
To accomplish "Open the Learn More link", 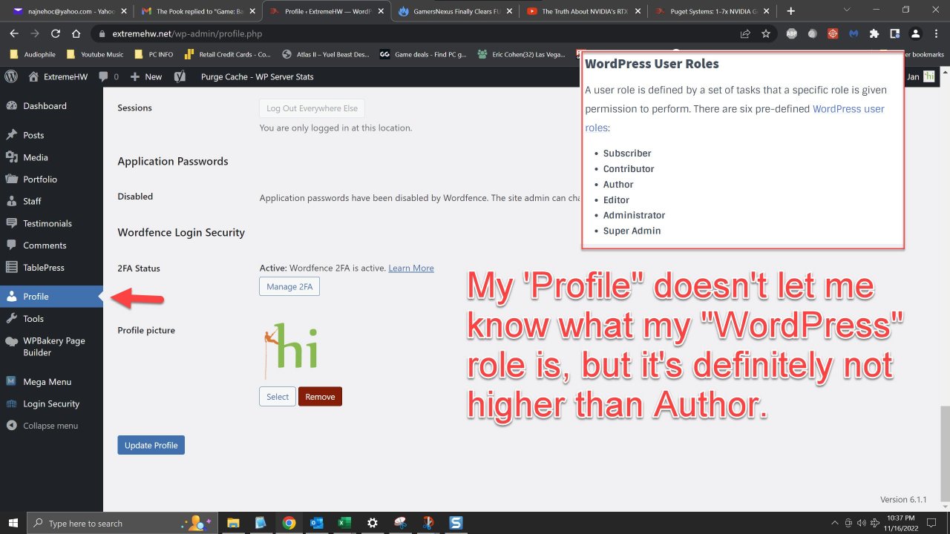I will pyautogui.click(x=410, y=268).
